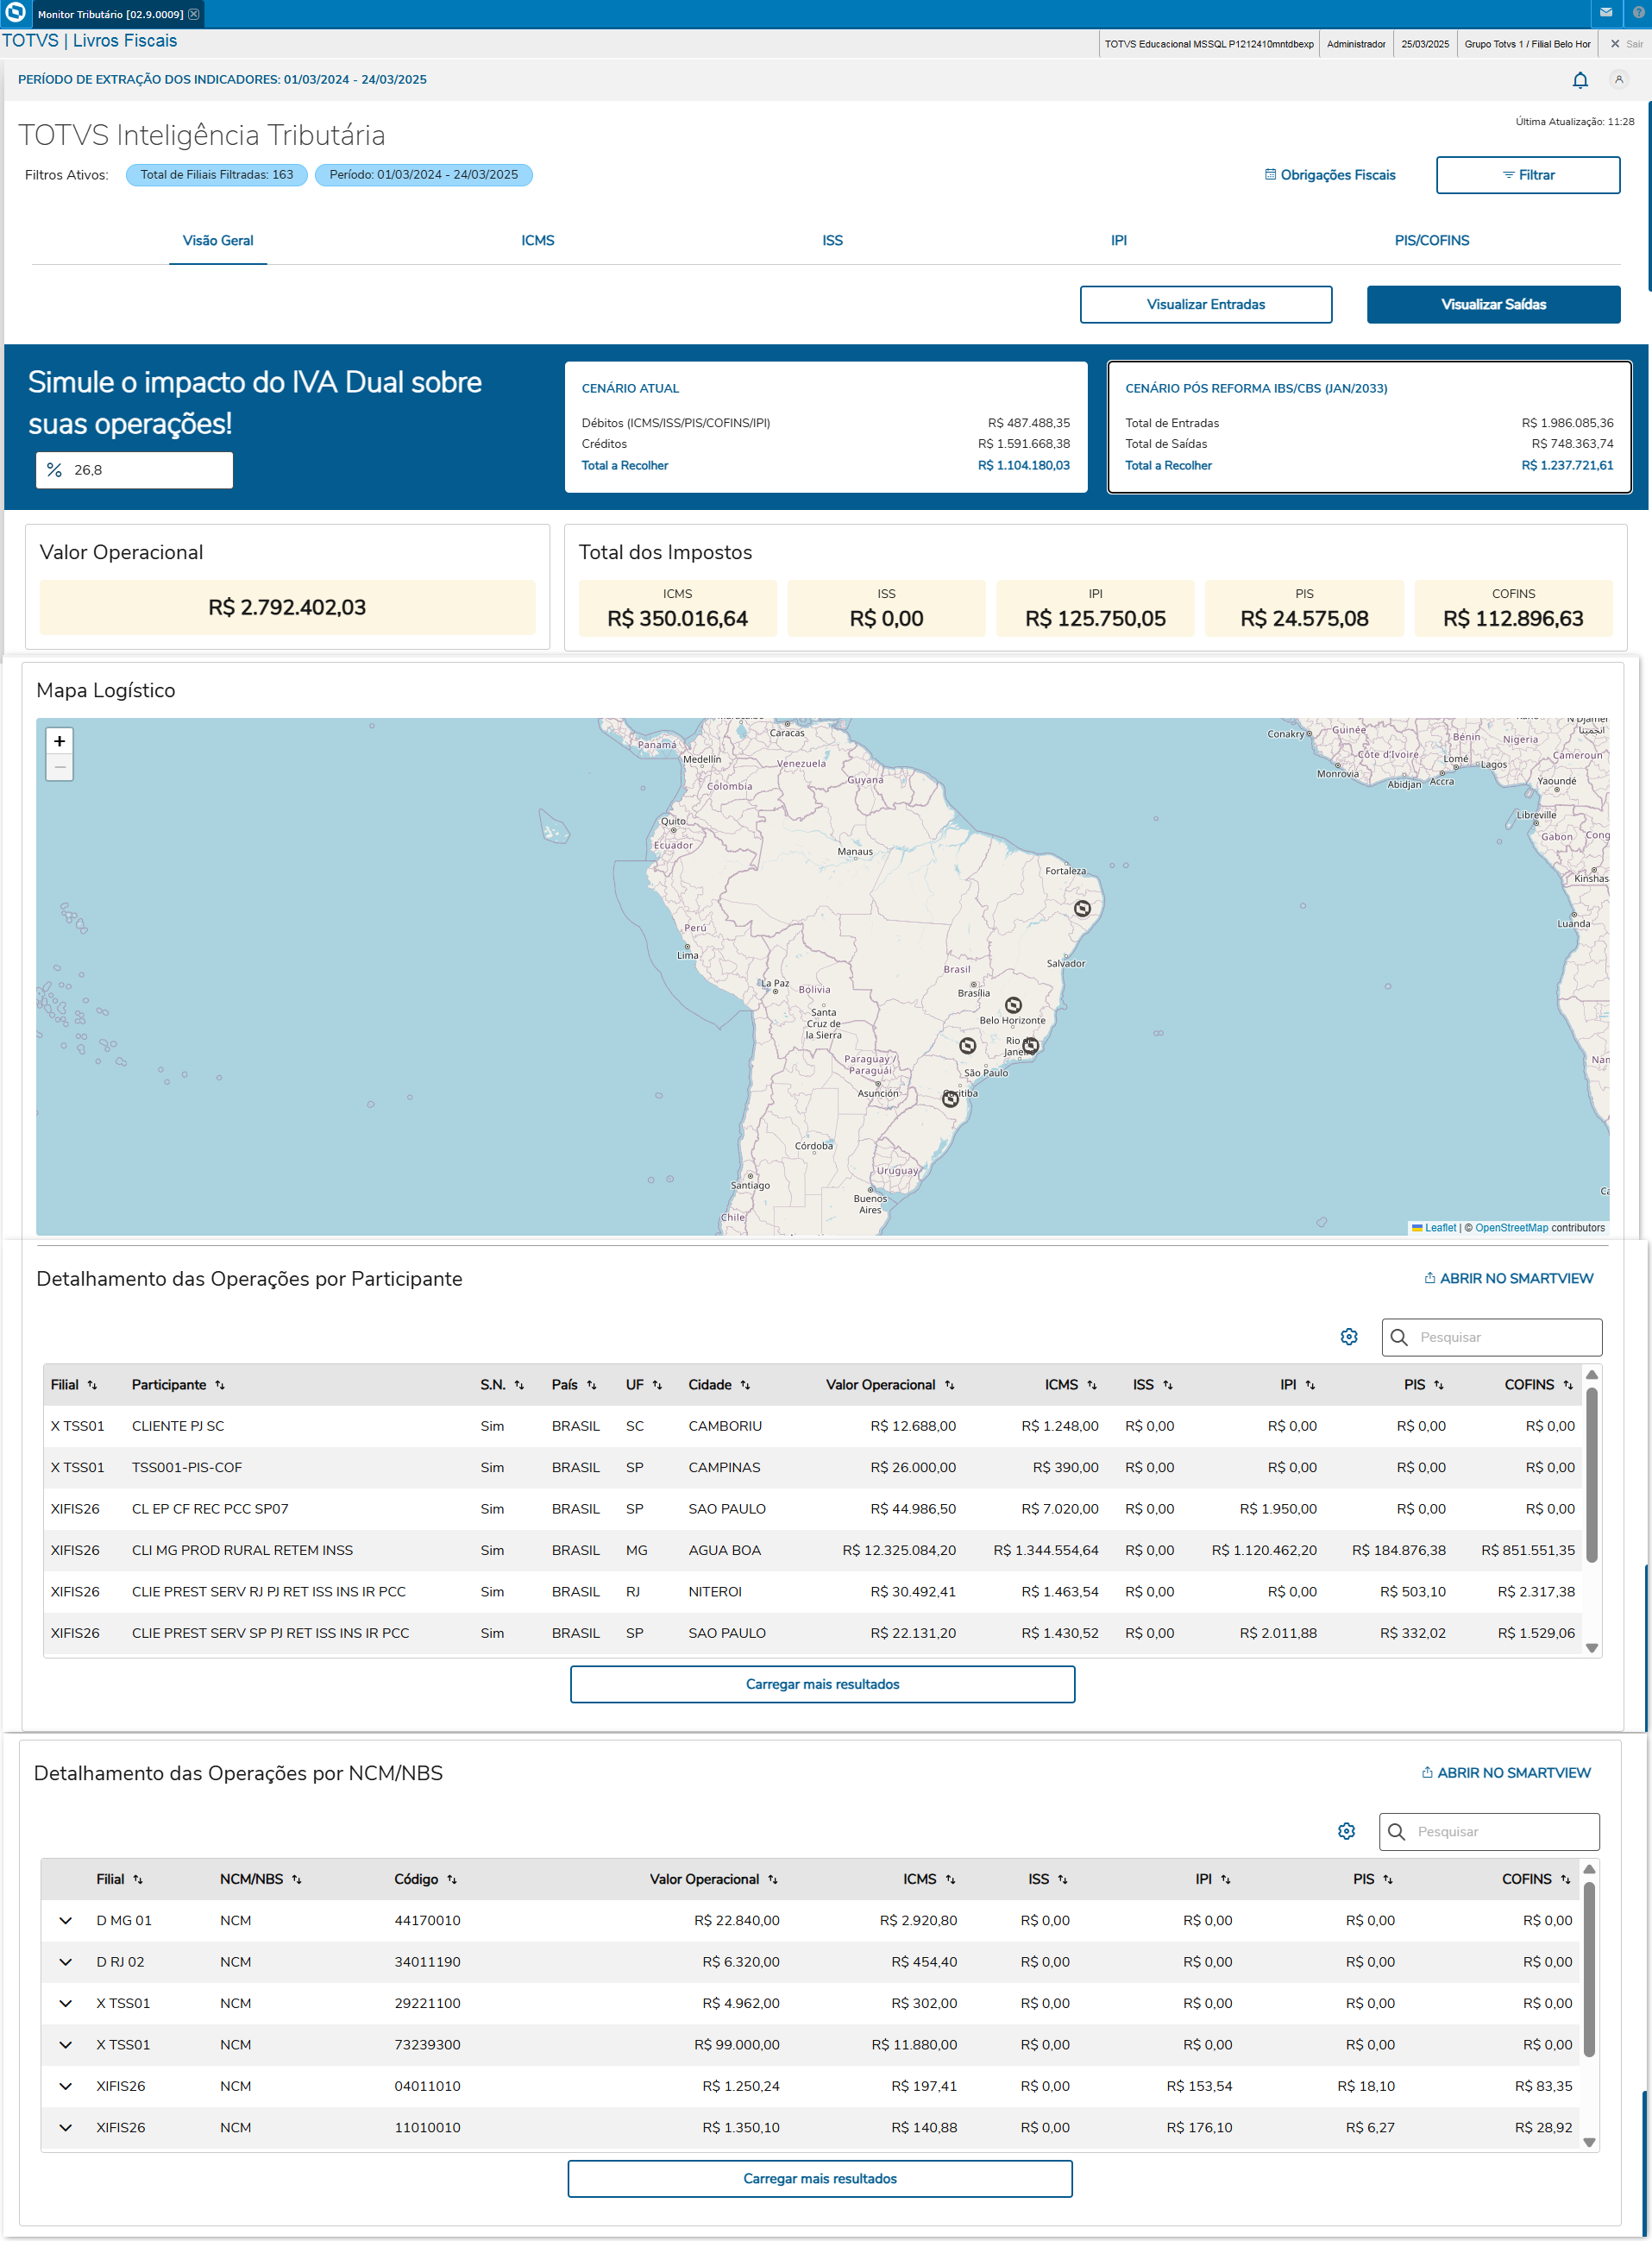1652x2241 pixels.
Task: Open the help question mark icon
Action: click(x=1638, y=13)
